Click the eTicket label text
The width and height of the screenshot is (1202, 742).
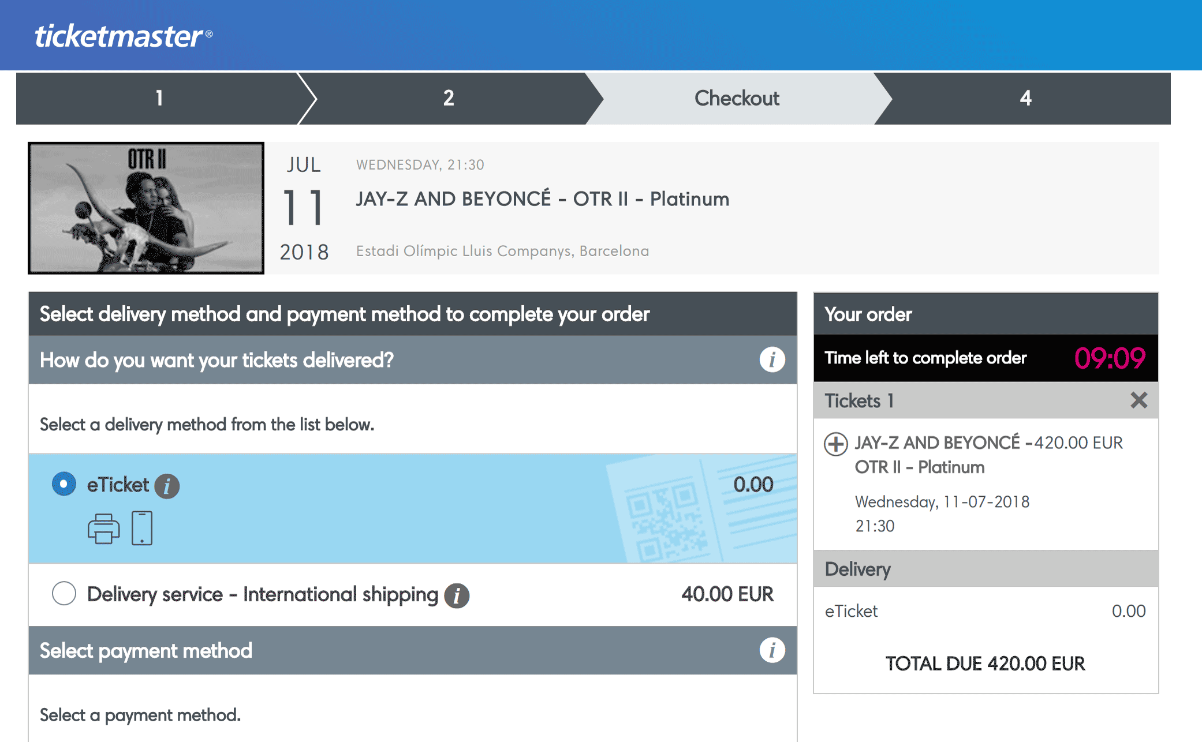pyautogui.click(x=118, y=485)
